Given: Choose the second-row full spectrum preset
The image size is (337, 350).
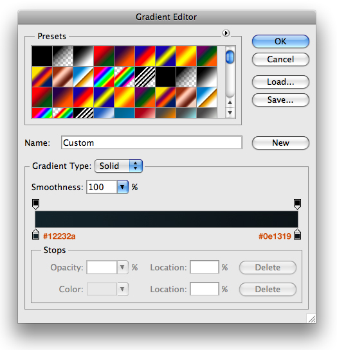Looking at the screenshot, I should (x=104, y=77).
